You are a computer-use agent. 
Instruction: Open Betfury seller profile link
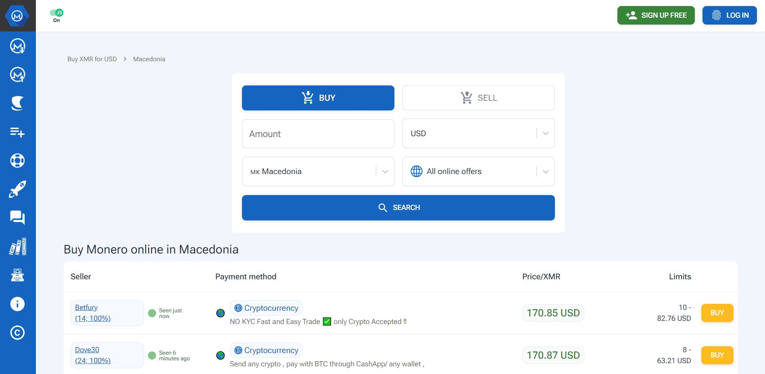(86, 308)
